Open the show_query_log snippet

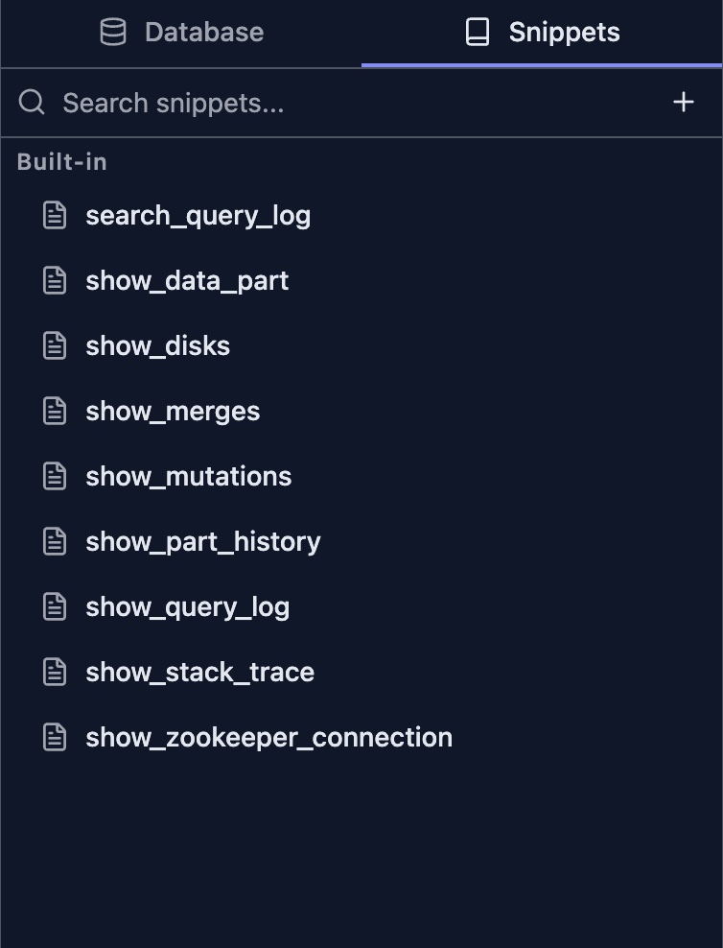(x=187, y=606)
